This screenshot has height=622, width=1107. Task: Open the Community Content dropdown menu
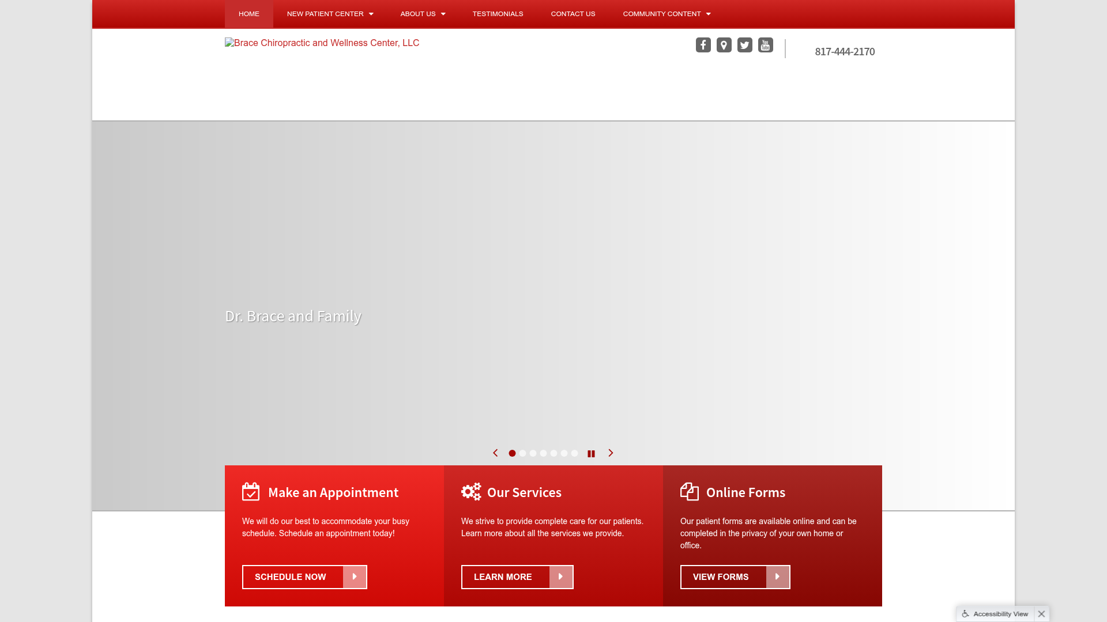click(667, 14)
